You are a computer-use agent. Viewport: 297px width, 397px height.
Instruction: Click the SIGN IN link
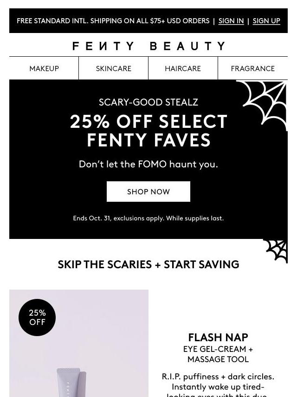pos(231,21)
